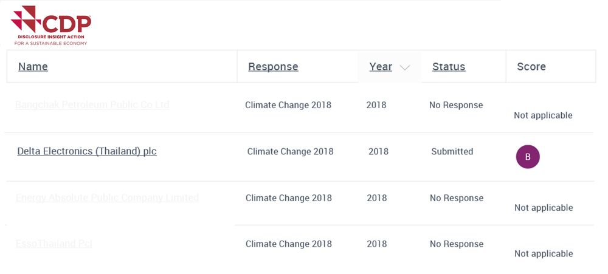Screen dimensions: 608x274
Task: Sort table by Year column header
Action: (x=381, y=67)
